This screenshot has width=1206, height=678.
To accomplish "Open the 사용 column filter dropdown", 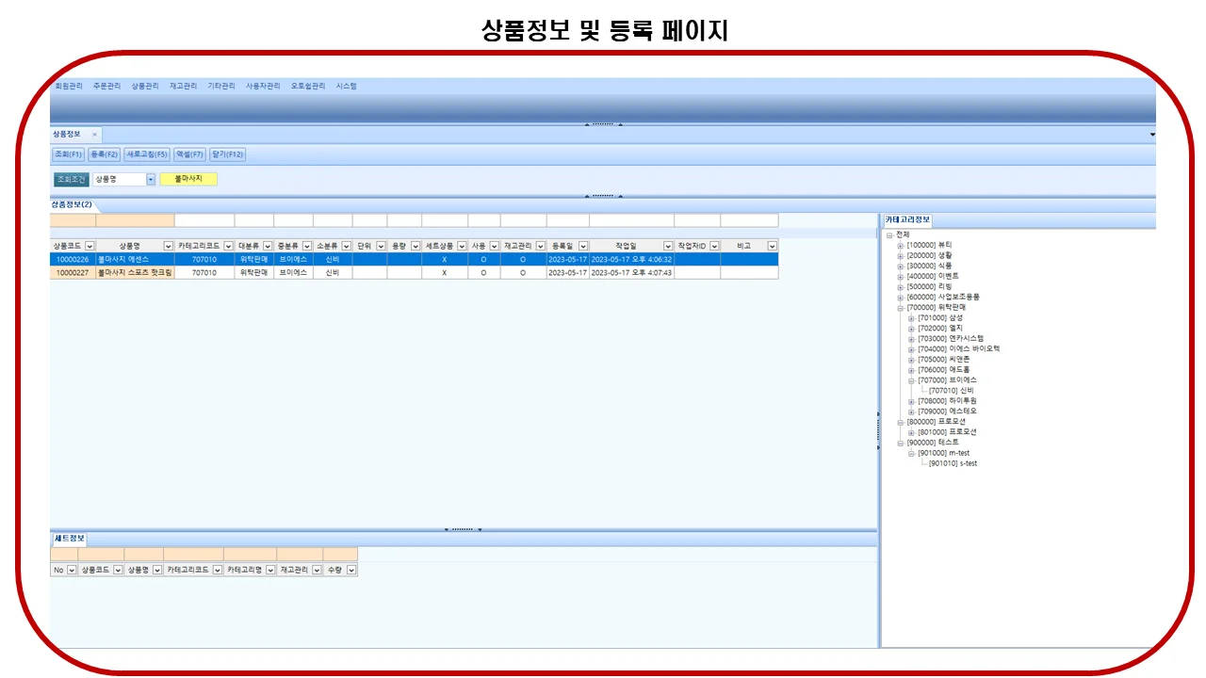I will click(494, 246).
